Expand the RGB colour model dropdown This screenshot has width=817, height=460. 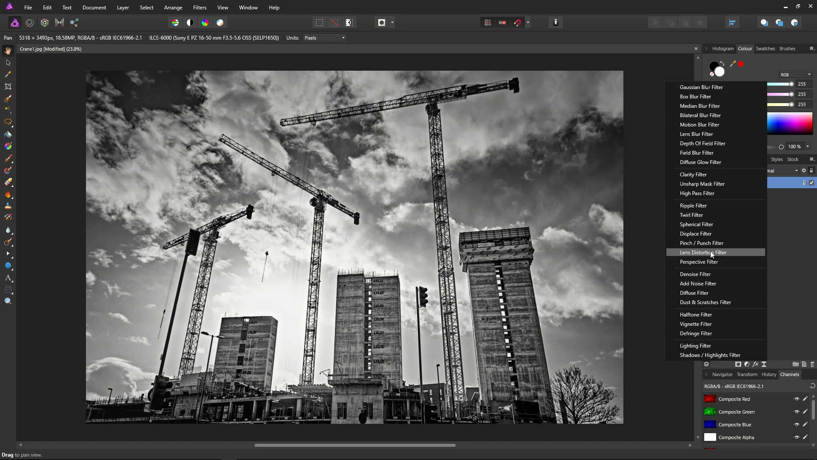pos(795,75)
